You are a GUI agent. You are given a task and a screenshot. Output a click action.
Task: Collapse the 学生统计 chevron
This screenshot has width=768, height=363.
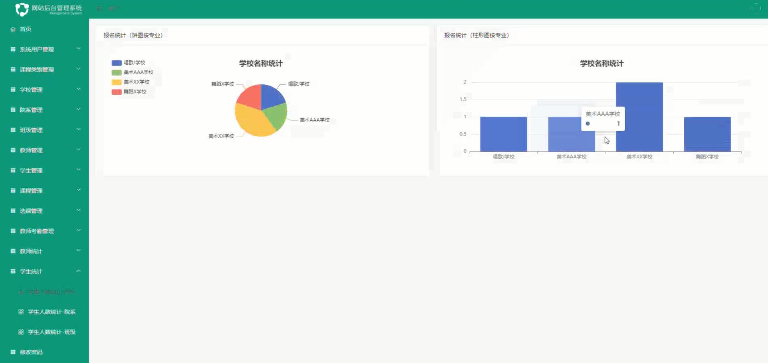coord(78,271)
